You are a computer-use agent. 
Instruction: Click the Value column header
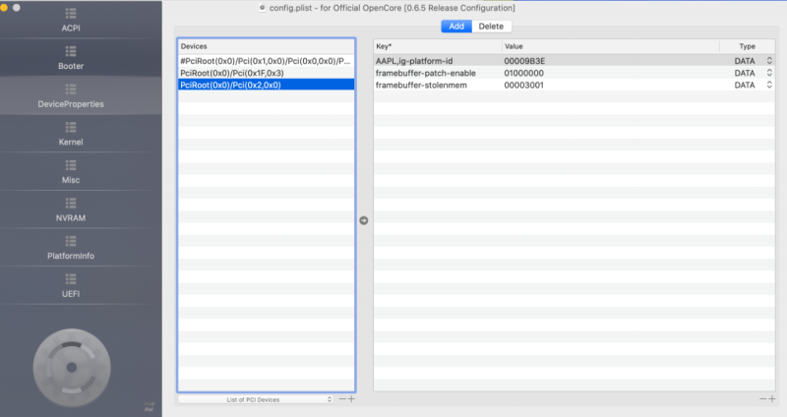pos(611,46)
